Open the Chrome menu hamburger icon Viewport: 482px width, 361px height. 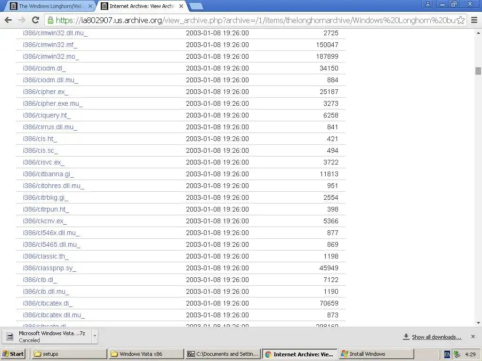(x=474, y=20)
